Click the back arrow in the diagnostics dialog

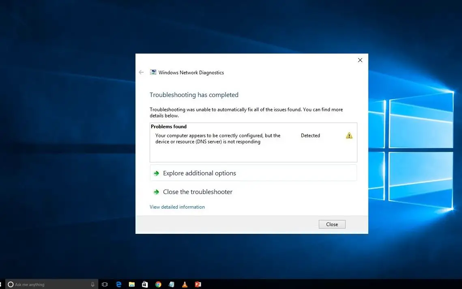(141, 72)
